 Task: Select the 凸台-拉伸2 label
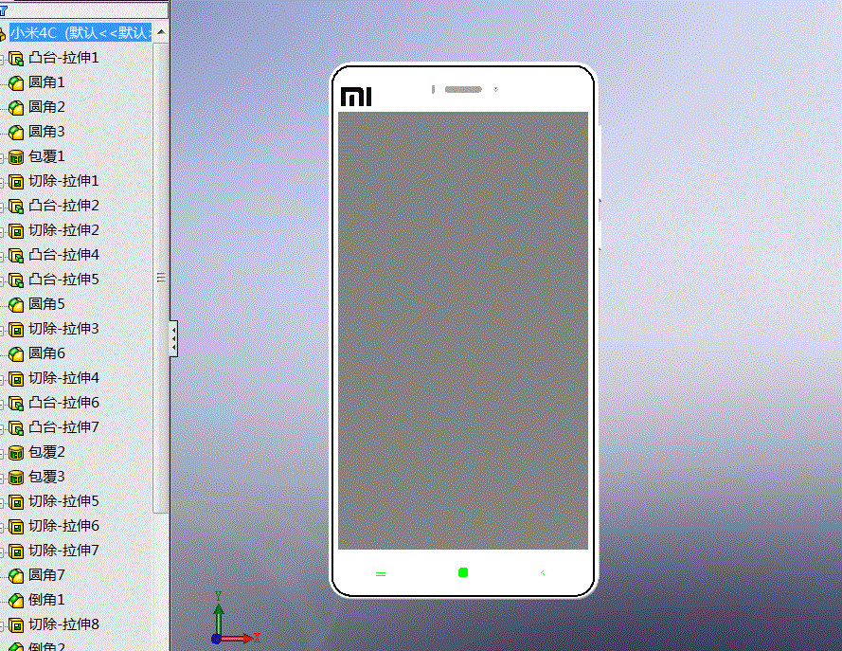pos(63,206)
